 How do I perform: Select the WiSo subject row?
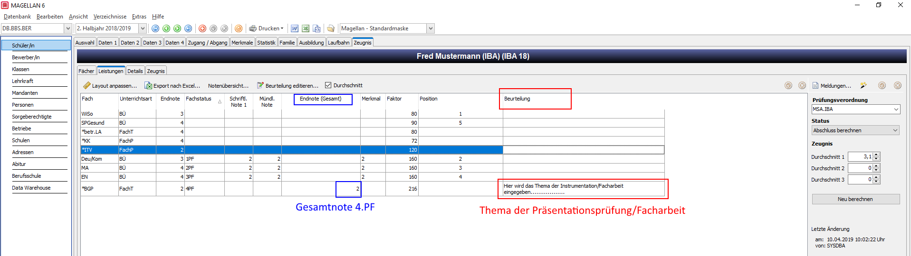click(x=373, y=114)
